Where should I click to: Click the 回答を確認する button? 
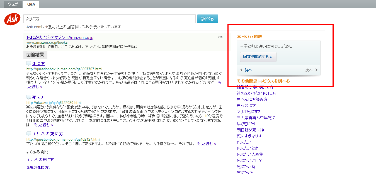click(x=258, y=57)
